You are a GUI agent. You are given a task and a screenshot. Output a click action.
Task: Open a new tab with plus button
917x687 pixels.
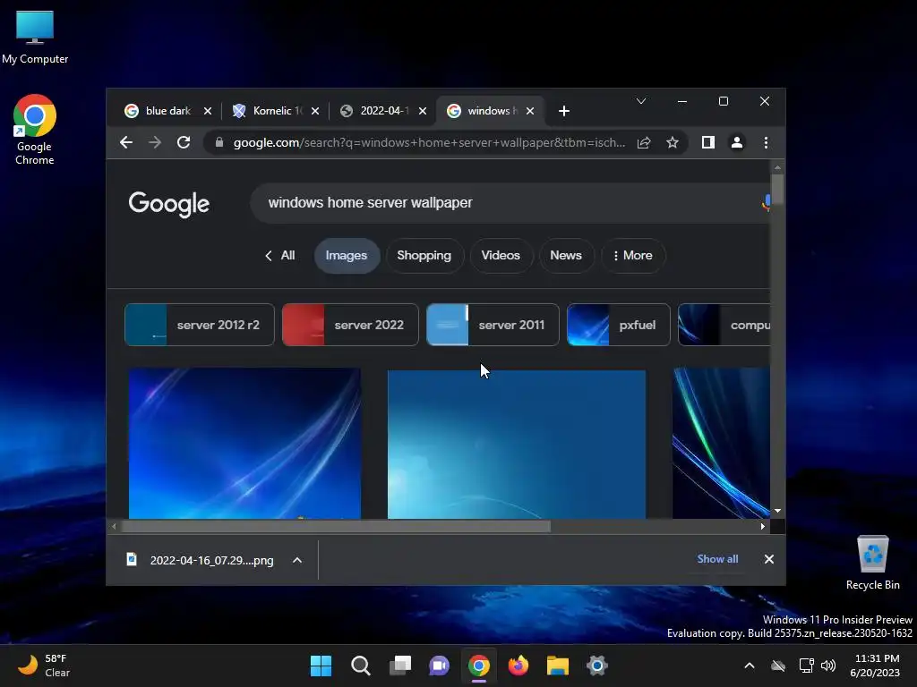tap(564, 111)
